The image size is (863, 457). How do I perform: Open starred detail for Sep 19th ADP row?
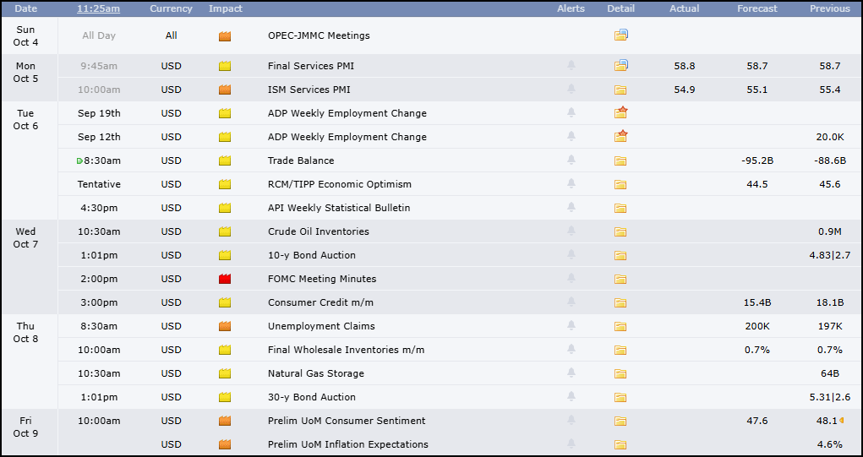tap(620, 112)
